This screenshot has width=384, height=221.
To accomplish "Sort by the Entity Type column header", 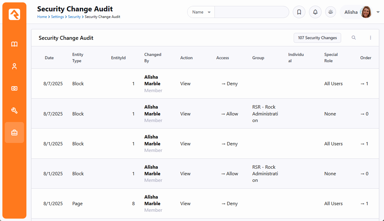I will (x=78, y=58).
